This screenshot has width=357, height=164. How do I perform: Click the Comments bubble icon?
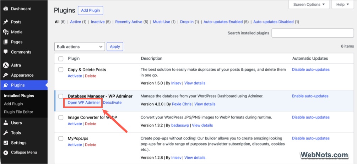pyautogui.click(x=6, y=52)
